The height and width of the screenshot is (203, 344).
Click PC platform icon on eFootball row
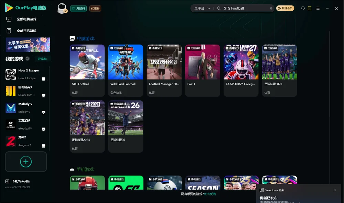click(x=43, y=129)
